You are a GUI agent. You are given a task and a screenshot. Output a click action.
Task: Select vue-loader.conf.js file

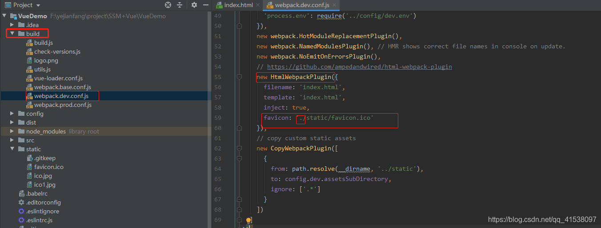point(58,78)
